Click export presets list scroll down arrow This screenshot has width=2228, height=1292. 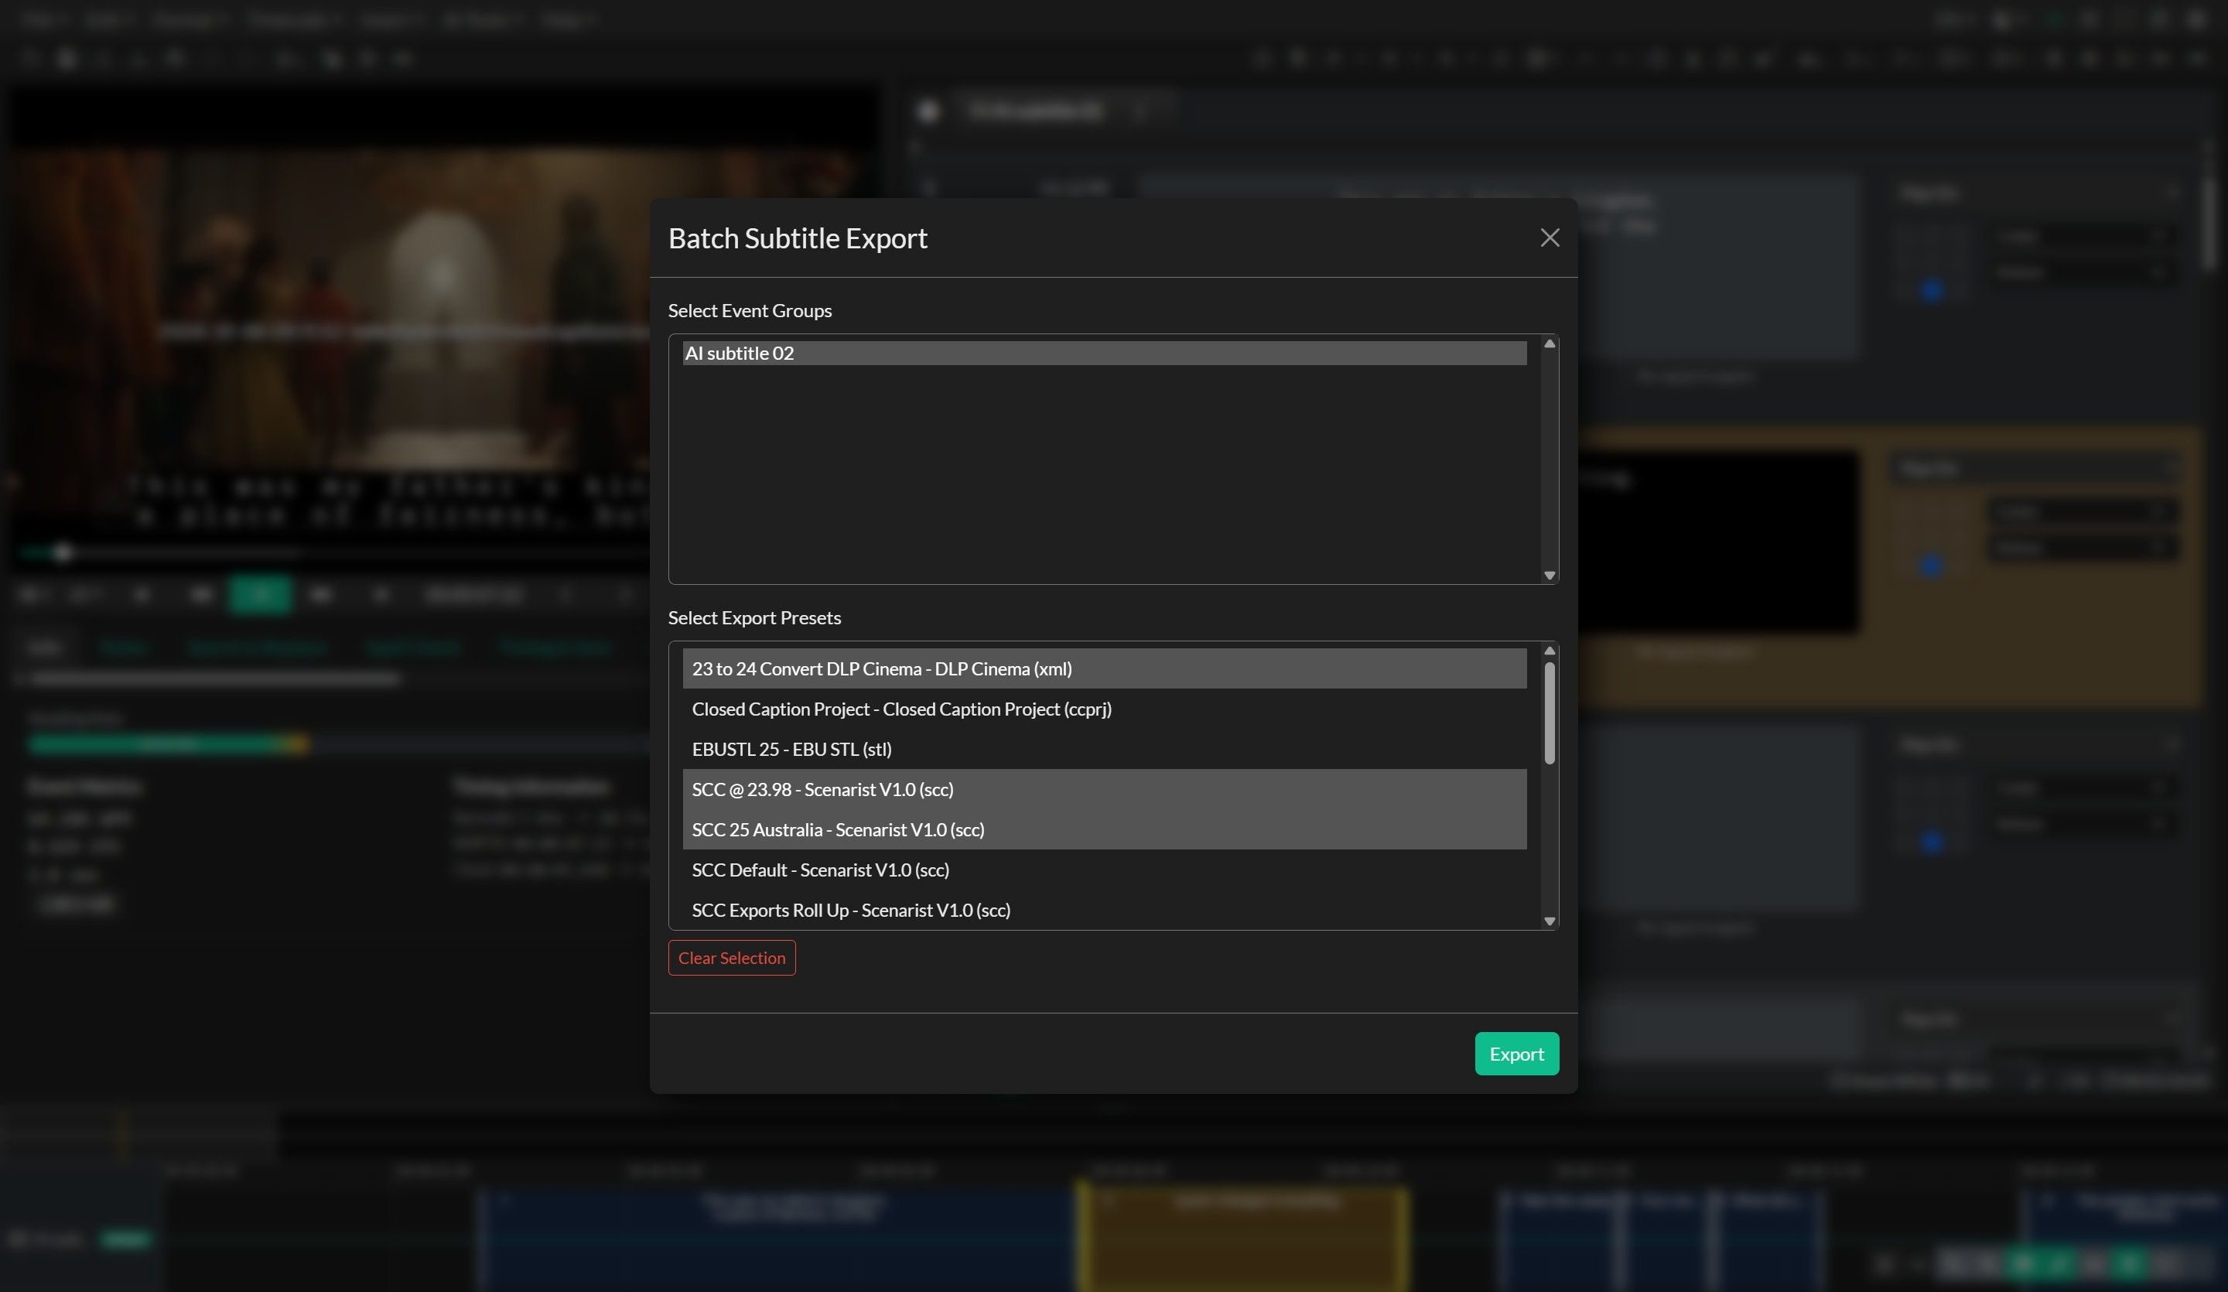pos(1549,921)
